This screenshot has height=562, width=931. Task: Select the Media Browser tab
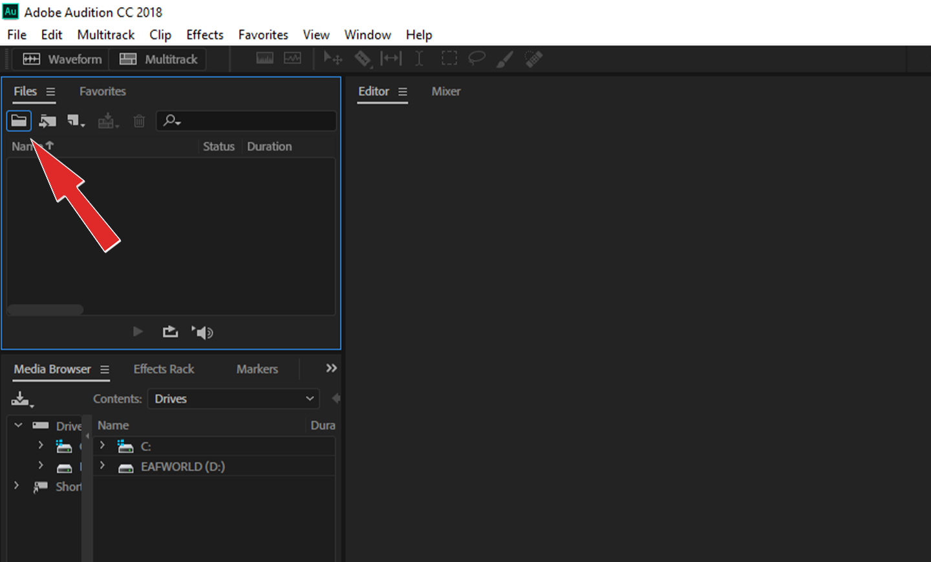[x=52, y=369]
